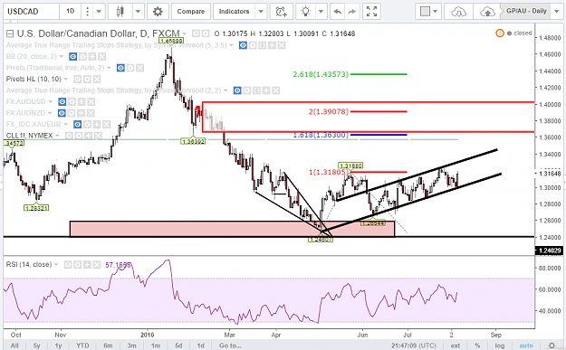Open CLL1!, NYMEX settings gear

pyautogui.click(x=78, y=136)
